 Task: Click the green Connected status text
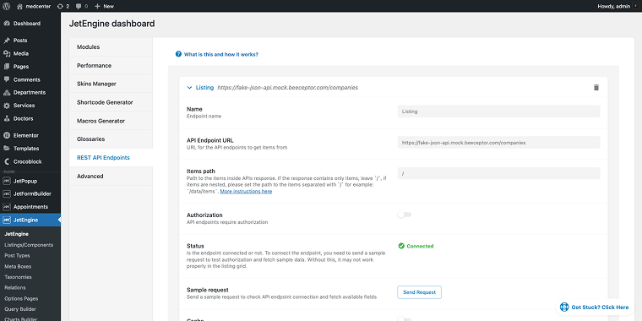[x=420, y=246]
